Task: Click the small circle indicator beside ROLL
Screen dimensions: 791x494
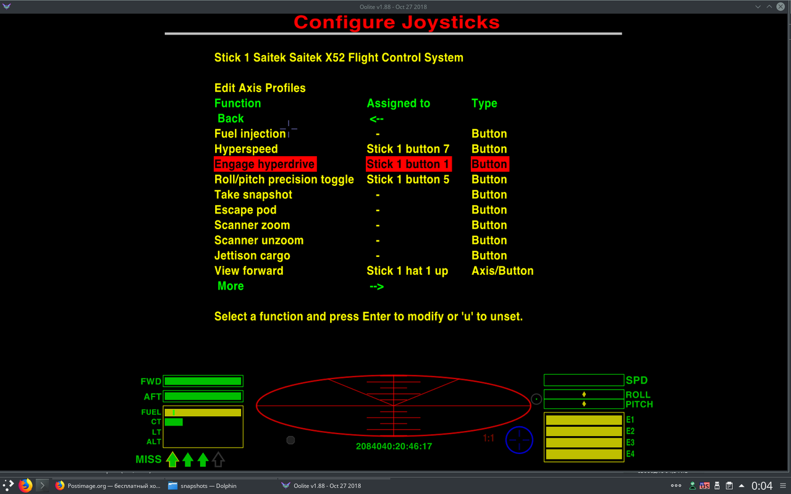Action: pos(536,399)
